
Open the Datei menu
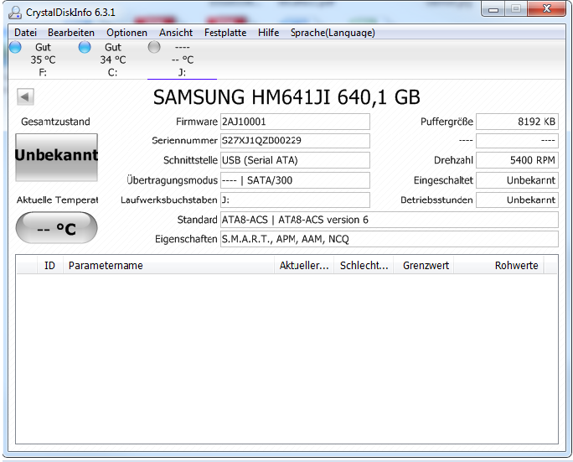(26, 33)
